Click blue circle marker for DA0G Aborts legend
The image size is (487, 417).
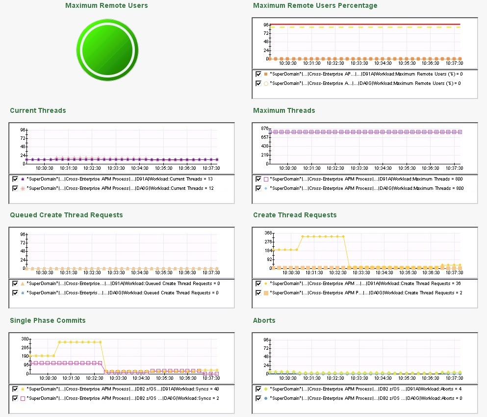[266, 398]
